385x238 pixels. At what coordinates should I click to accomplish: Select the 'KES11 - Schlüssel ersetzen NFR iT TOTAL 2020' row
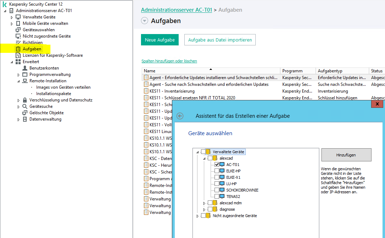click(263, 98)
